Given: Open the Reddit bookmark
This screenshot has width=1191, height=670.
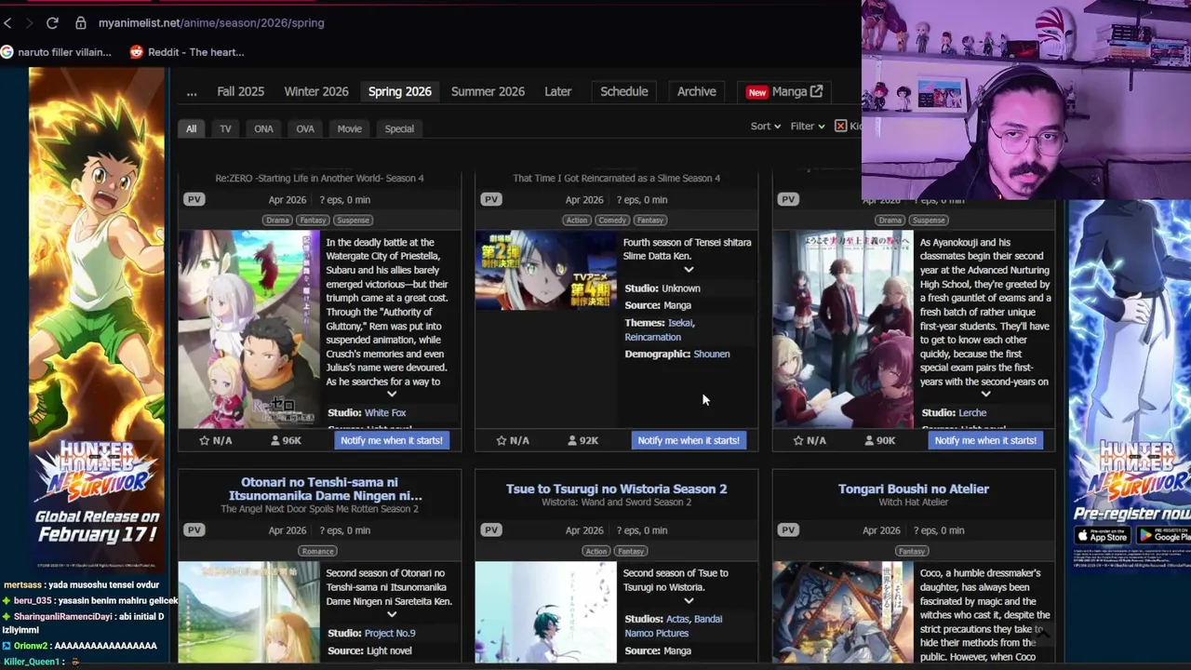Looking at the screenshot, I should pyautogui.click(x=187, y=52).
